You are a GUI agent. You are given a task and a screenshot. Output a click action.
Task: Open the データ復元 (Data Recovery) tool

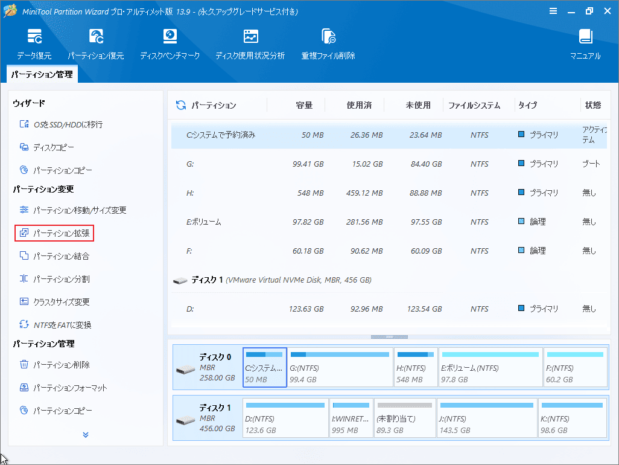pyautogui.click(x=34, y=44)
